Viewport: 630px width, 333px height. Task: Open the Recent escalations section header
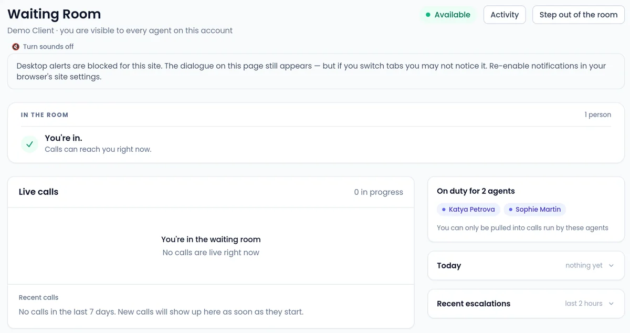coord(526,304)
